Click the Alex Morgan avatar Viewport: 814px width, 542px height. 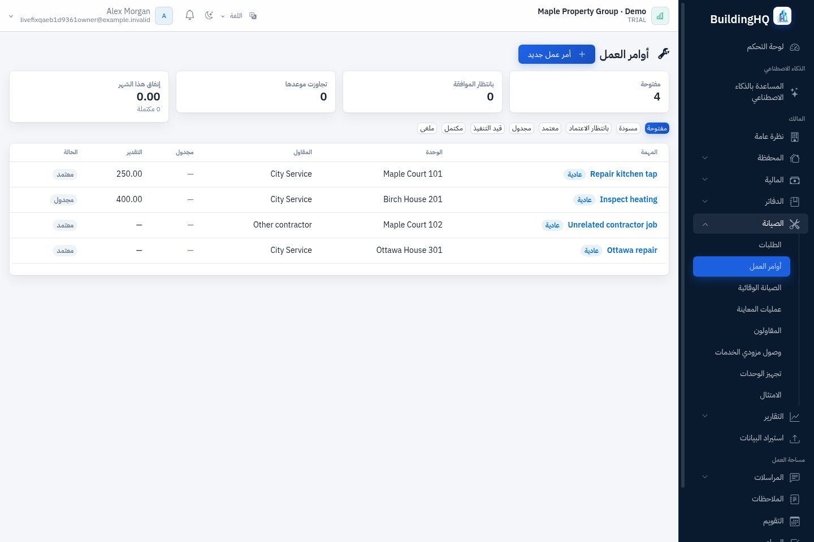(x=164, y=16)
